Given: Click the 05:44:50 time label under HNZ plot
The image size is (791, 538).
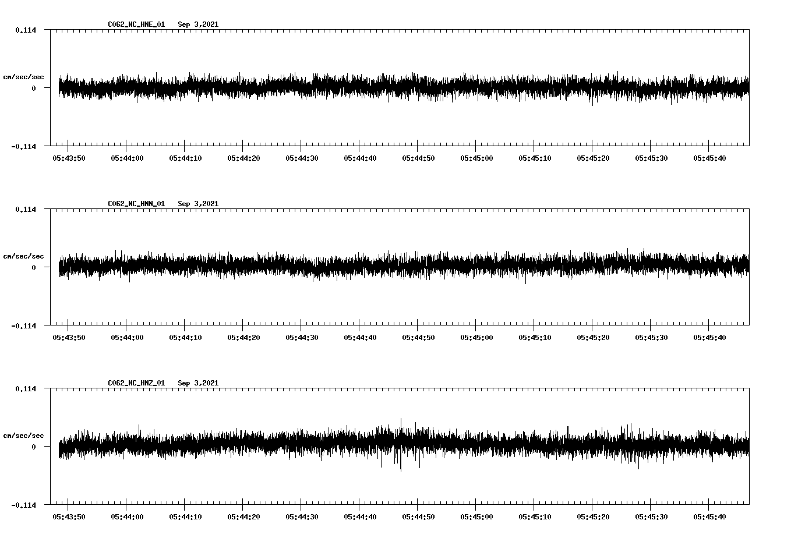Looking at the screenshot, I should 418,516.
